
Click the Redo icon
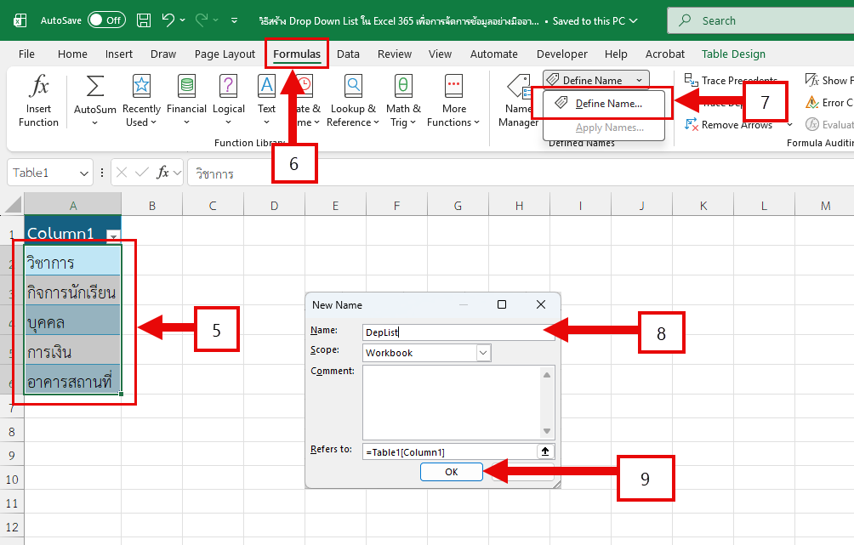coord(202,20)
